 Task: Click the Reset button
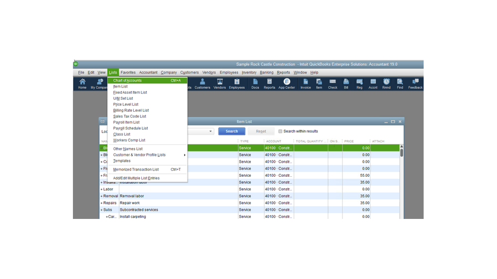tap(261, 131)
